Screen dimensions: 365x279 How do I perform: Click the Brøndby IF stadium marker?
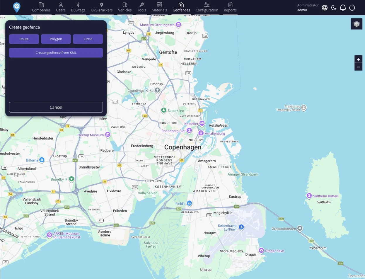tap(71, 179)
